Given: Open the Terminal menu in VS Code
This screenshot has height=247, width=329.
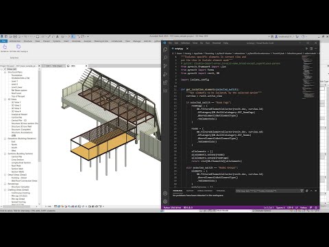Looking at the screenshot, I should pyautogui.click(x=217, y=43).
